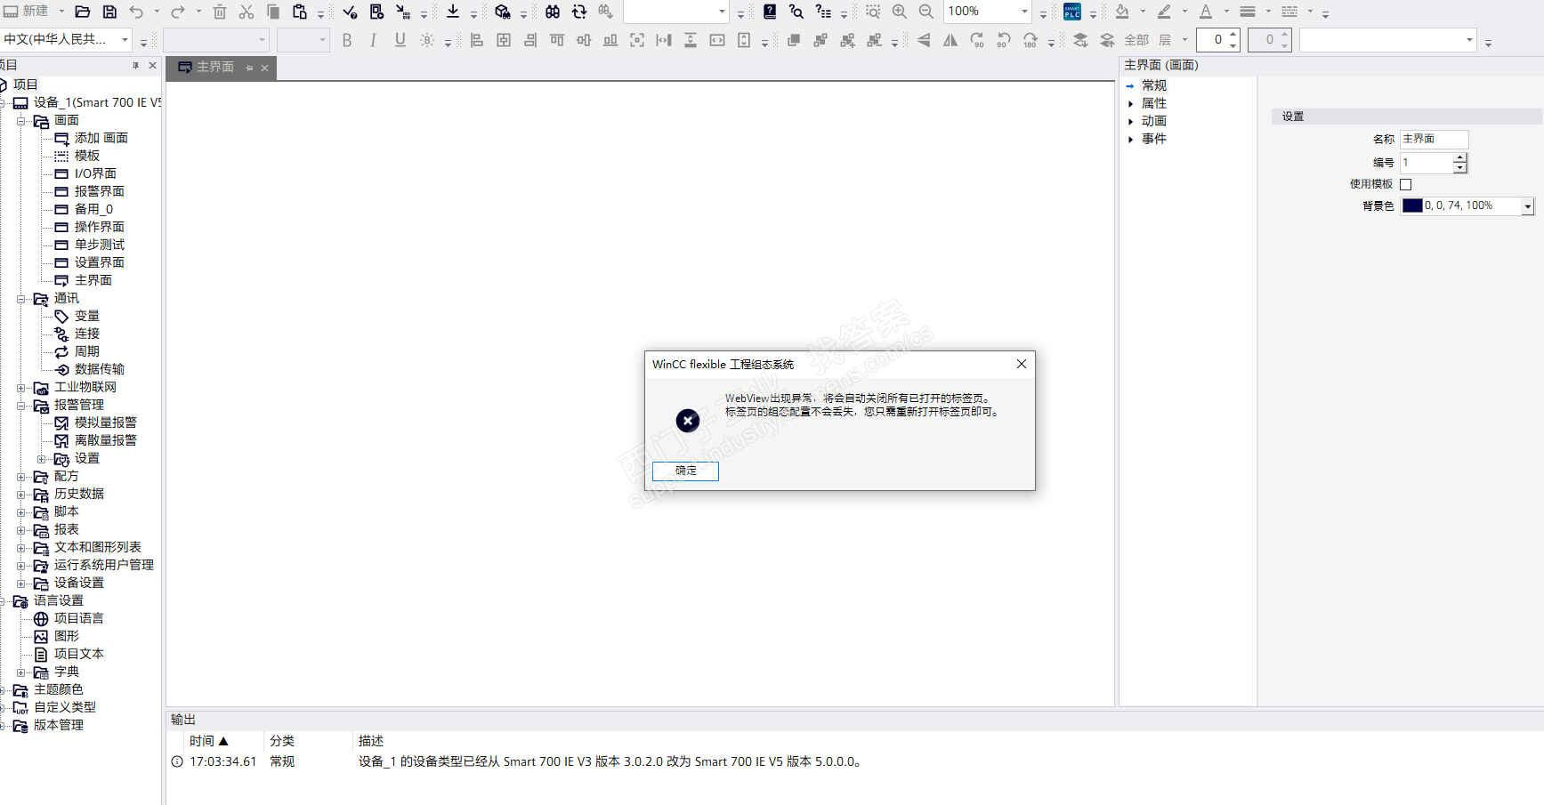Image resolution: width=1544 pixels, height=805 pixels.
Task: Expand the 工业物联网 tree node
Action: point(21,388)
